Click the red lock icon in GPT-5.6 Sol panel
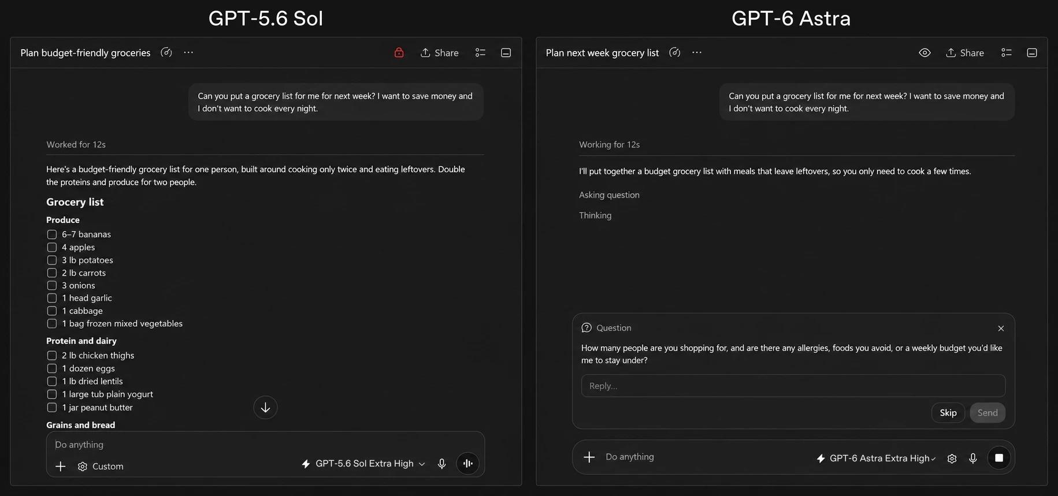 [399, 53]
